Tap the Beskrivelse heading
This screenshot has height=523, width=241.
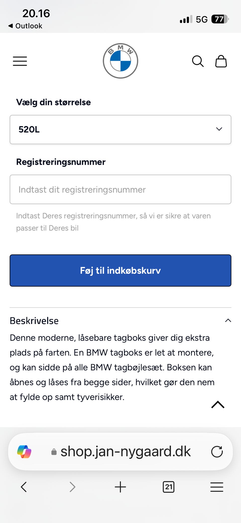[34, 321]
